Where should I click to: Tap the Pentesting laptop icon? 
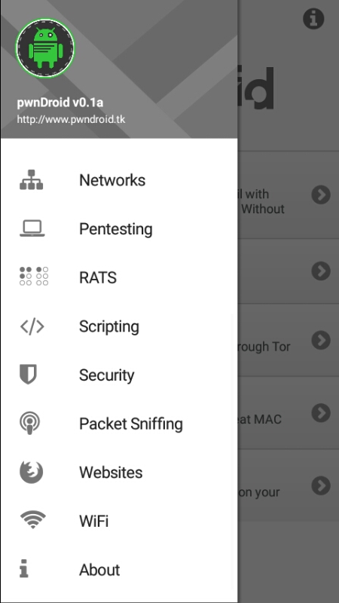pos(32,228)
